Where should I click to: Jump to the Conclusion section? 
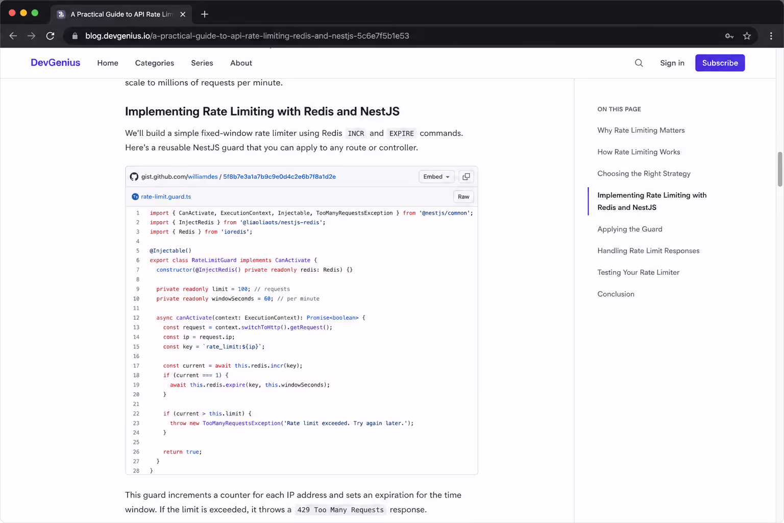pyautogui.click(x=616, y=294)
